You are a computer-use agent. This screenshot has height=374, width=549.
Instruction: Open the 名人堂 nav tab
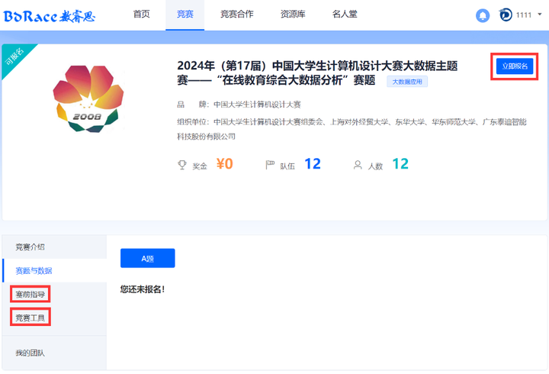[345, 14]
